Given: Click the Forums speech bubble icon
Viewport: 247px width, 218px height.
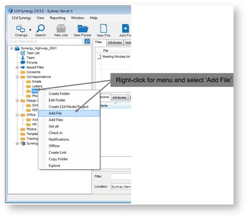Looking at the screenshot, I should 23,62.
